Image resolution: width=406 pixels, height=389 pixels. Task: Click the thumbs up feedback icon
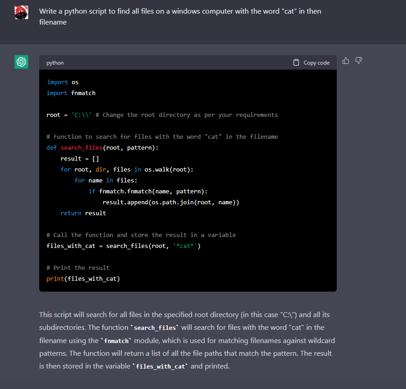coord(346,61)
